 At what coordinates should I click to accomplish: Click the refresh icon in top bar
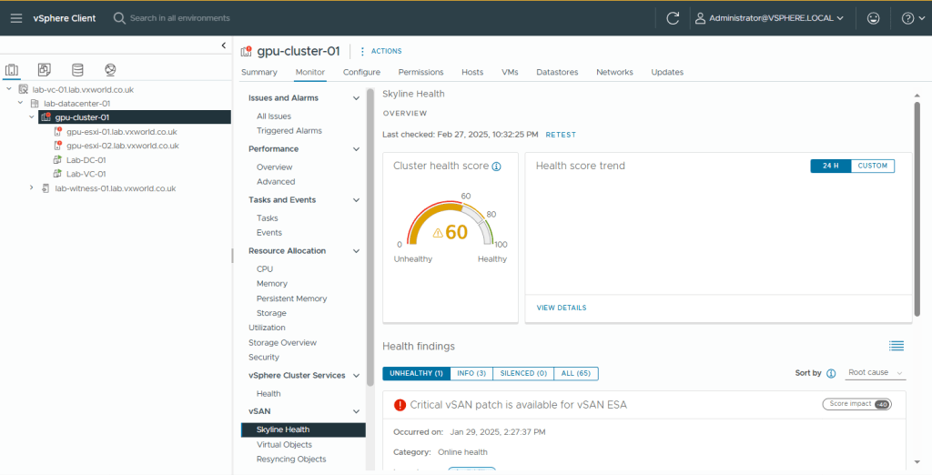(673, 18)
